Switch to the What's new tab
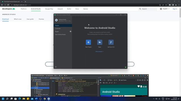The image size is (181, 101). [18, 19]
